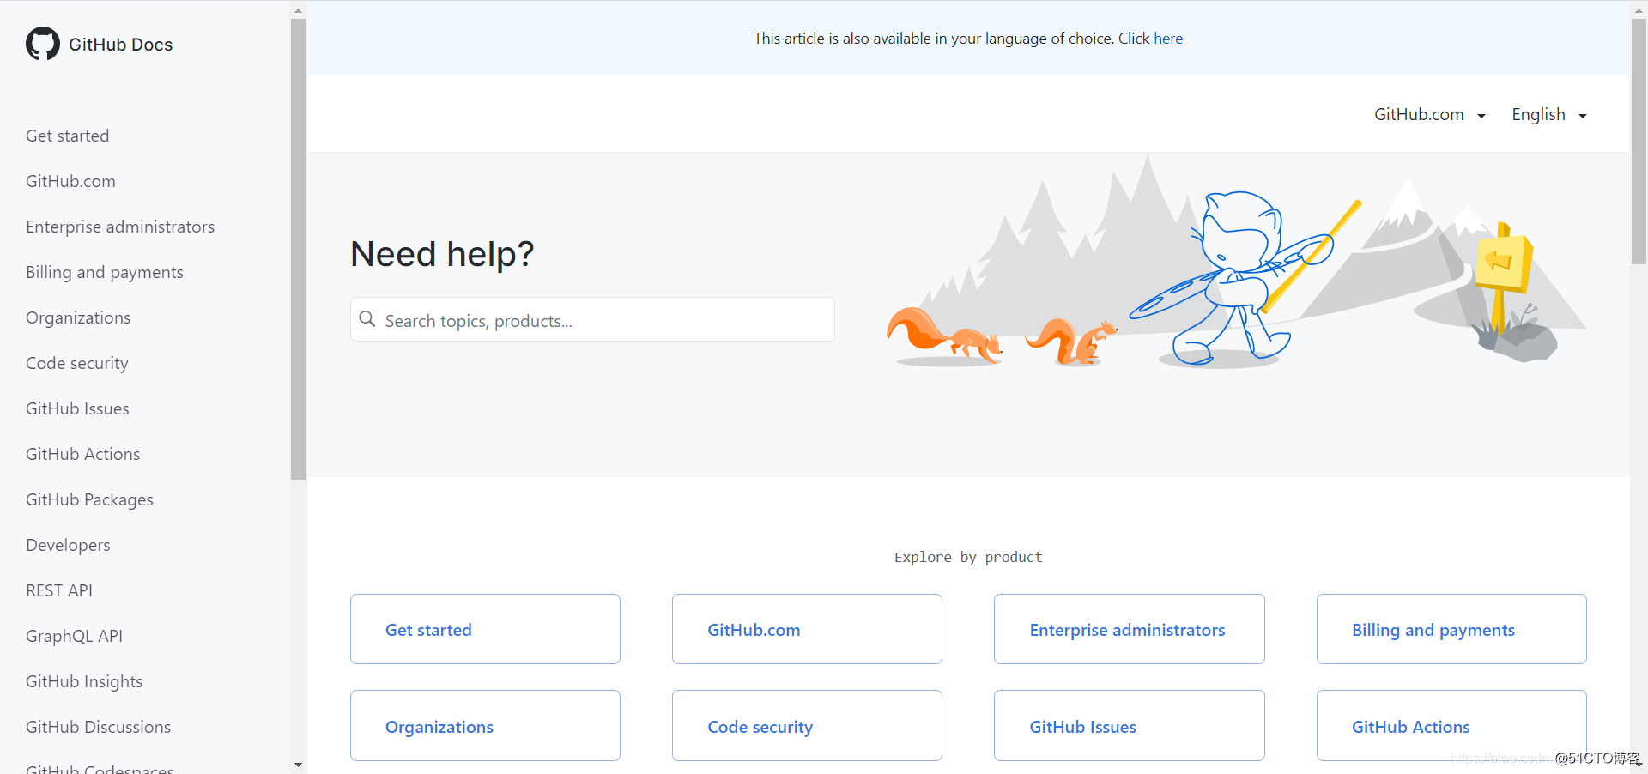Click the GitHub Octocat logo icon
Viewport: 1648px width, 774px height.
(x=43, y=44)
